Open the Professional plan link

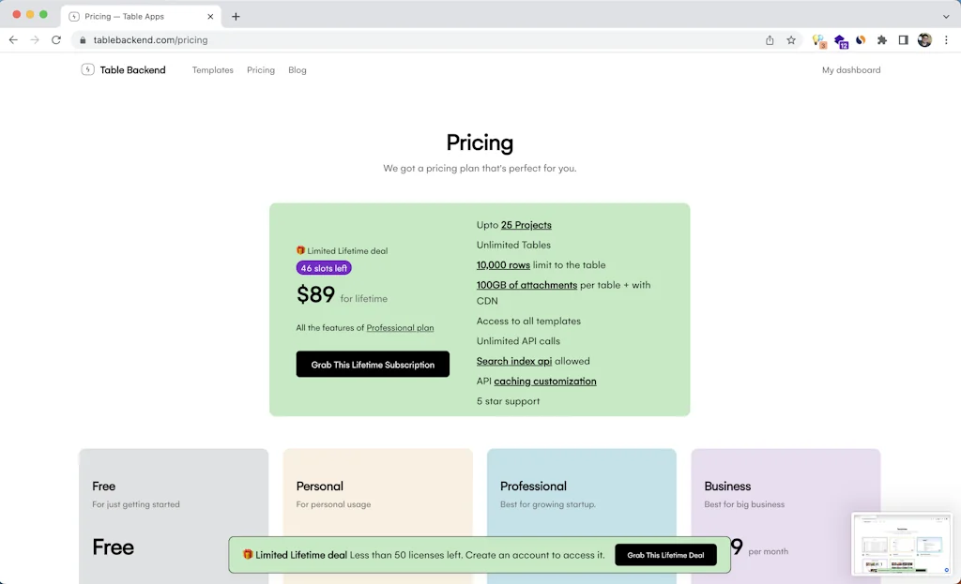click(400, 327)
